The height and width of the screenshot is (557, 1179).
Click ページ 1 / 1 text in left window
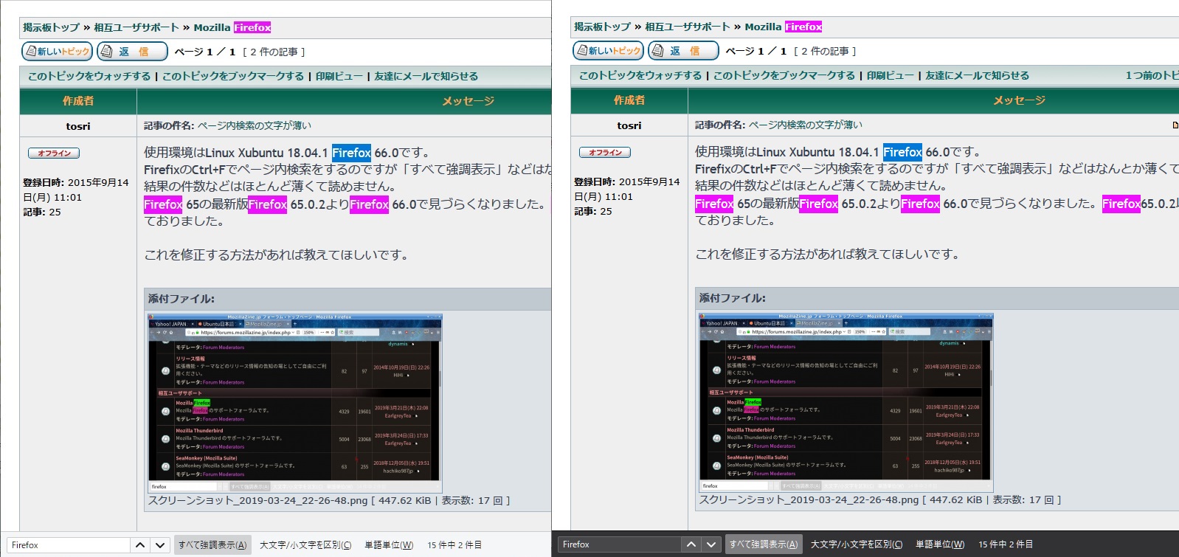click(x=205, y=52)
